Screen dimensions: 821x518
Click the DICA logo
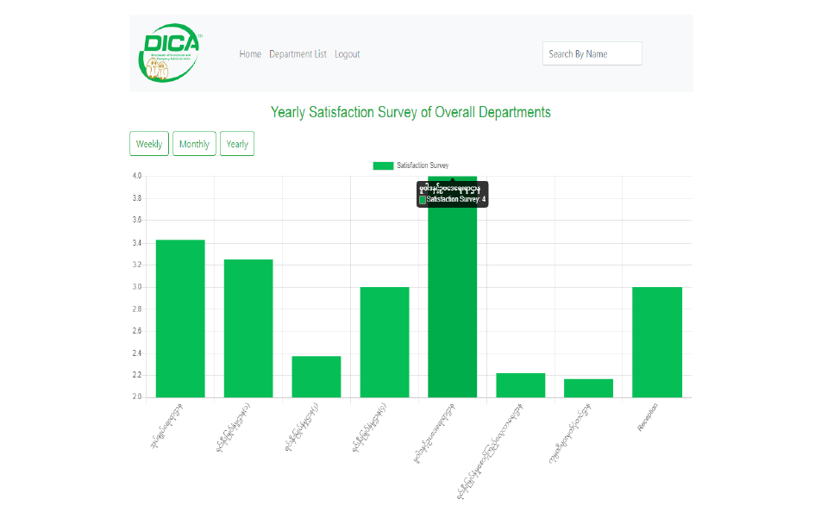[x=171, y=53]
